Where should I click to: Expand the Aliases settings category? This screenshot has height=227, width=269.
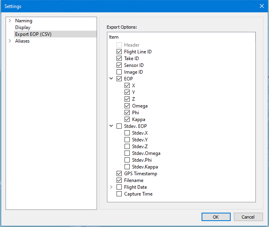click(10, 41)
